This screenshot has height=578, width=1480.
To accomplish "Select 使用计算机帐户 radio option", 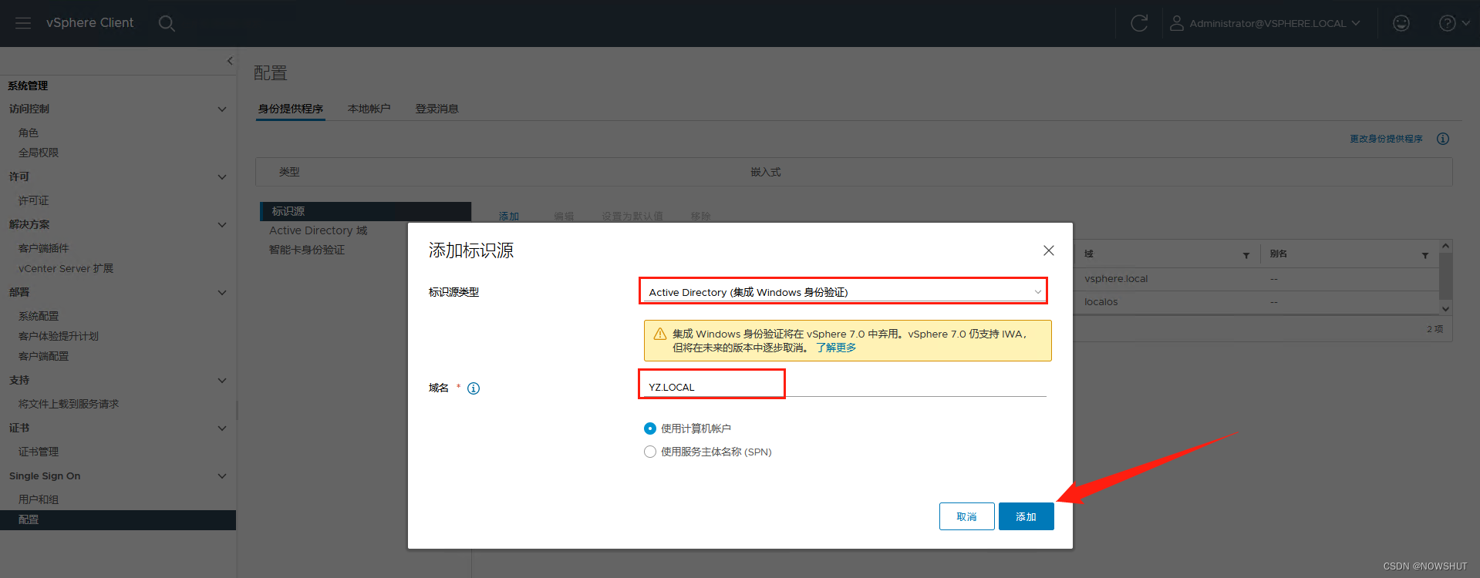I will coord(650,428).
